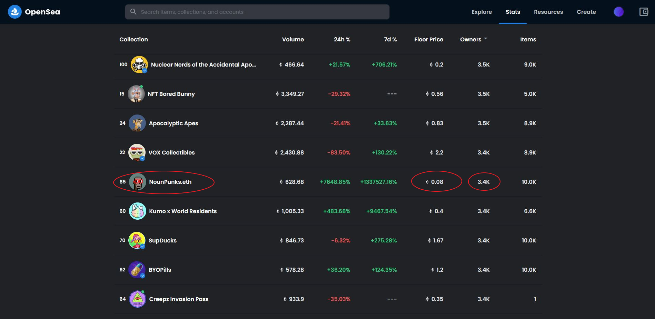This screenshot has width=655, height=319.
Task: Open the SupDucks avatar icon
Action: coord(137,240)
